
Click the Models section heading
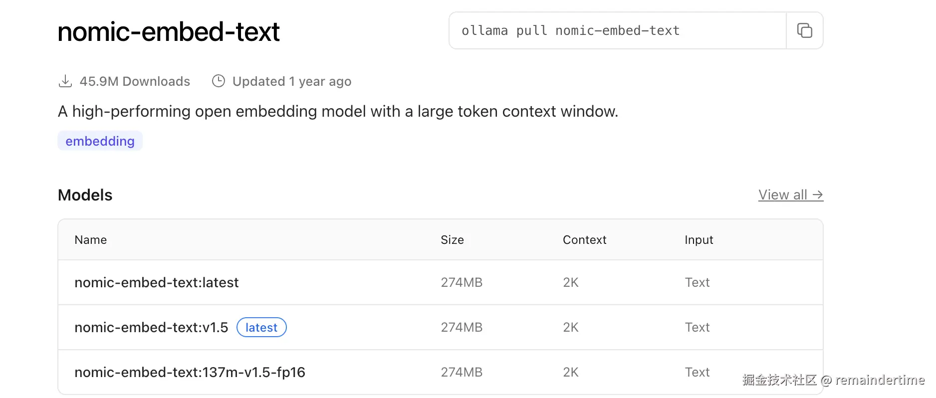pyautogui.click(x=85, y=195)
